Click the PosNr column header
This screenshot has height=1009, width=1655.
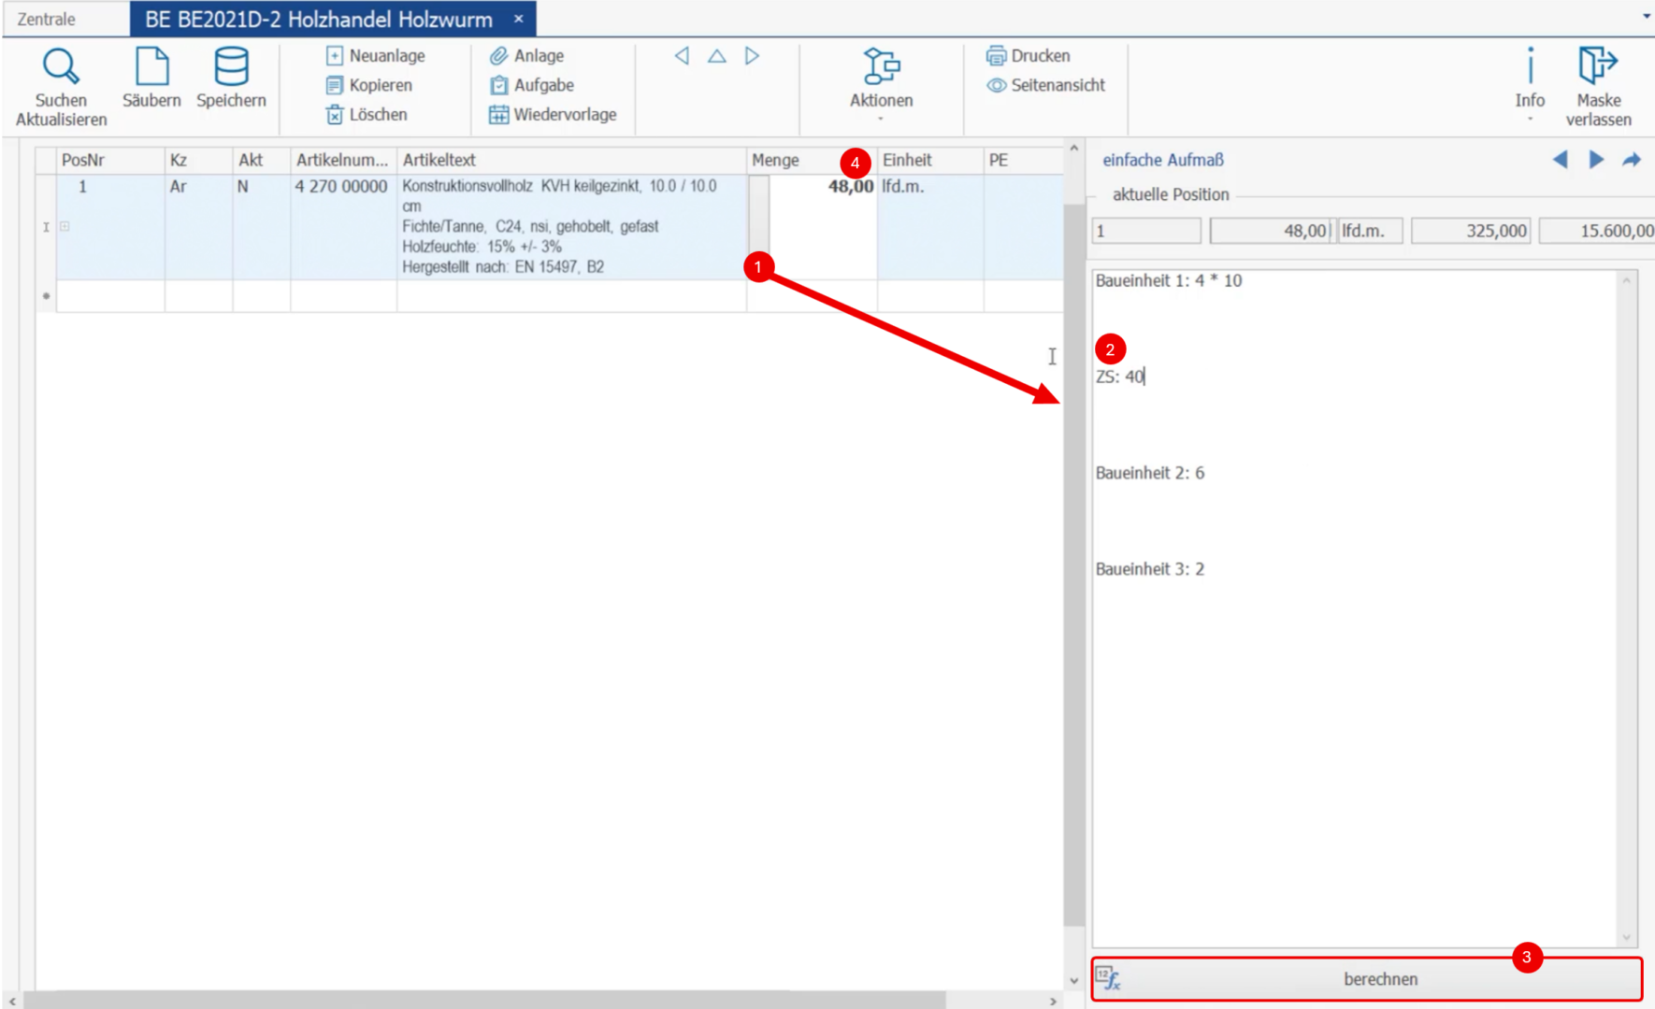[110, 160]
